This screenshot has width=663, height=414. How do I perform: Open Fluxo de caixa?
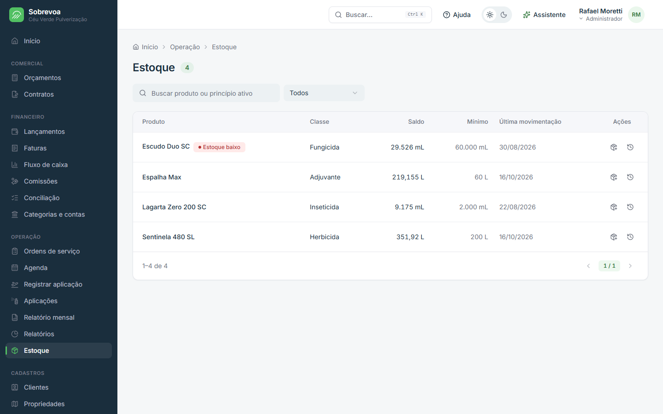point(58,165)
